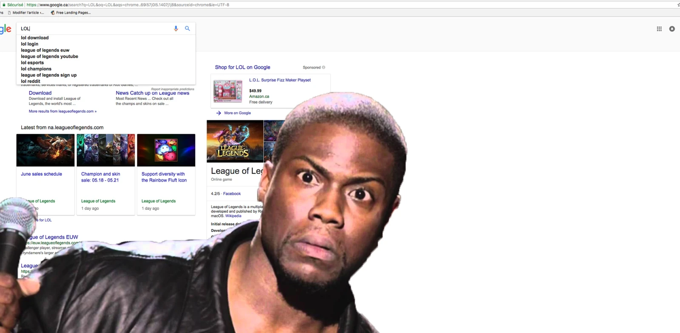Click the arrow icon beside More on Google

[x=218, y=113]
